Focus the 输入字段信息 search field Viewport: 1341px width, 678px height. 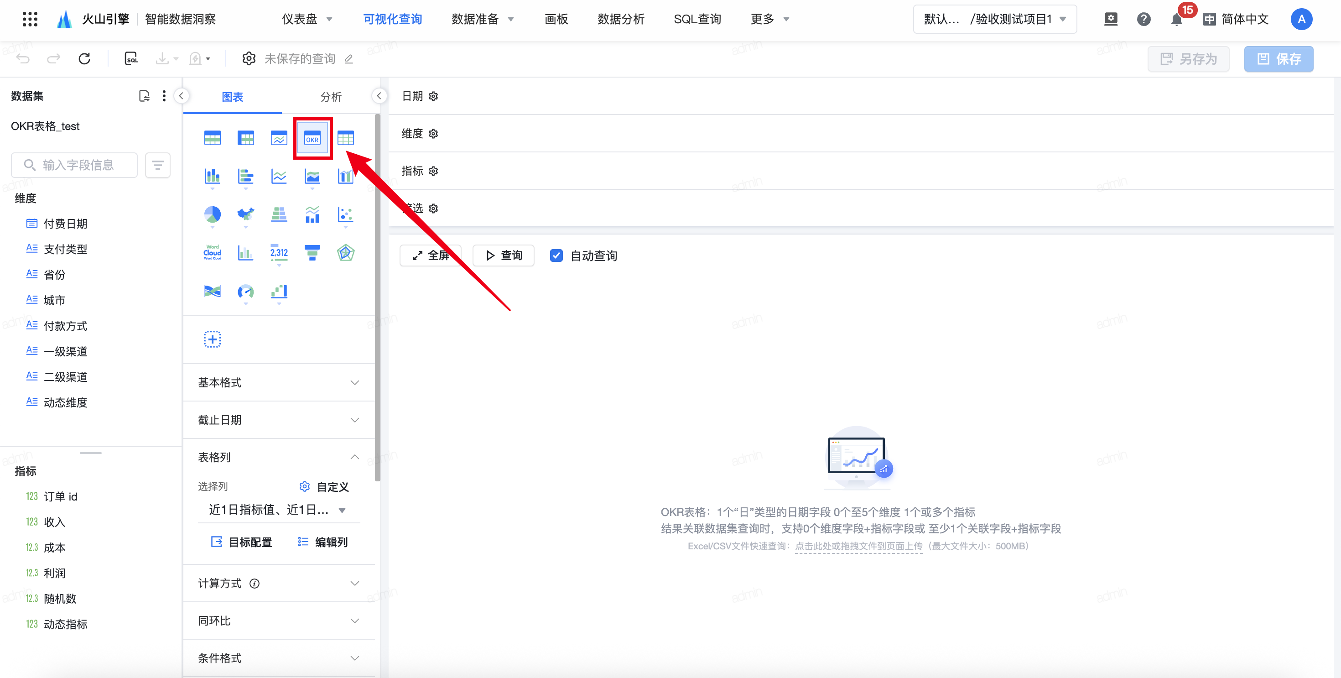tap(74, 165)
